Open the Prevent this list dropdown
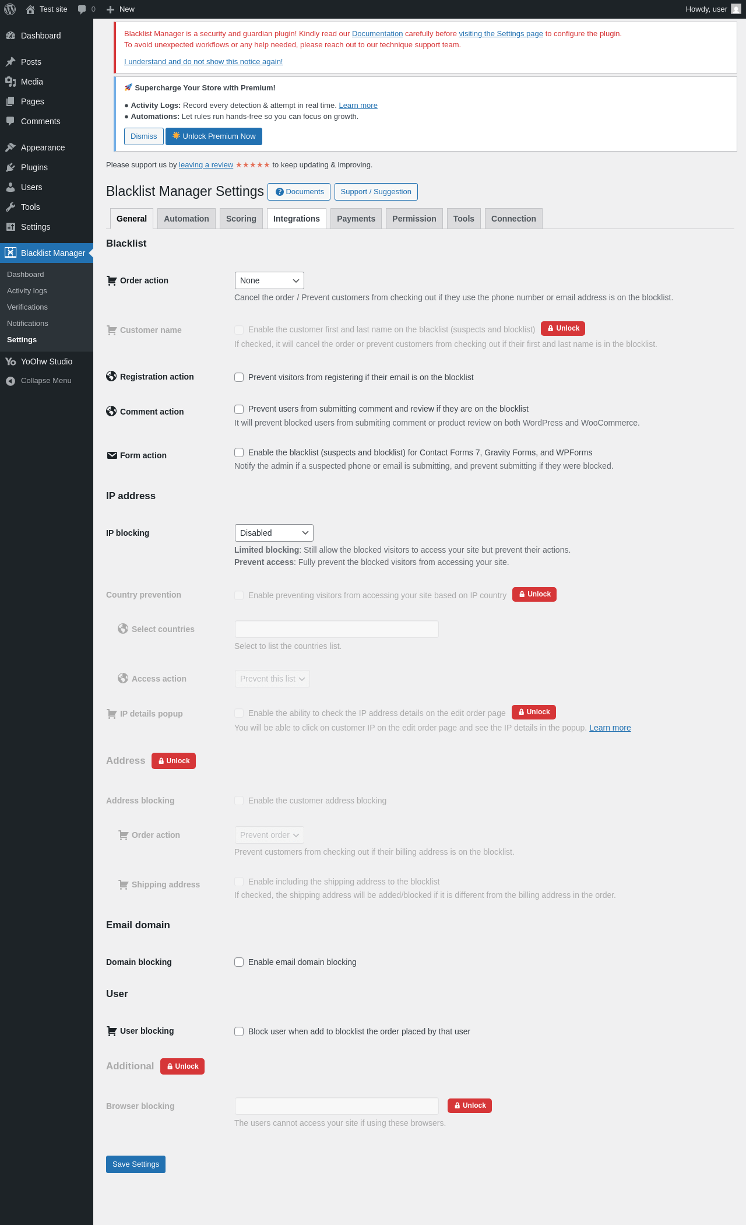The height and width of the screenshot is (1225, 746). [x=272, y=679]
